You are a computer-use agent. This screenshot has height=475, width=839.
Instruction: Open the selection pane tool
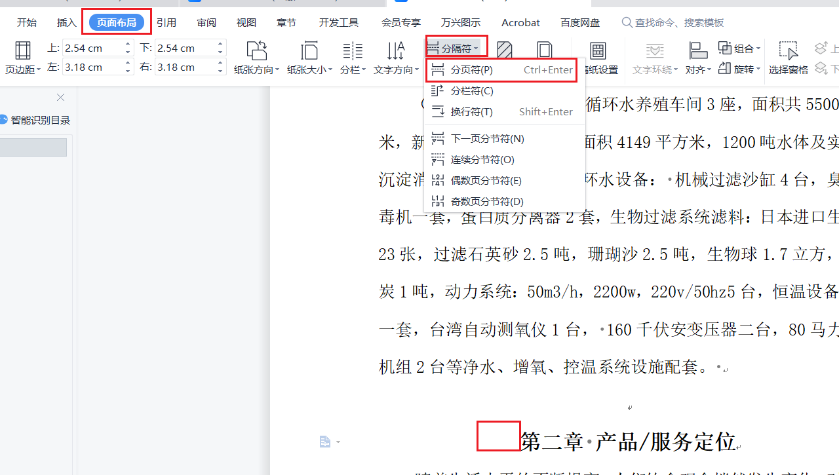[x=788, y=51]
